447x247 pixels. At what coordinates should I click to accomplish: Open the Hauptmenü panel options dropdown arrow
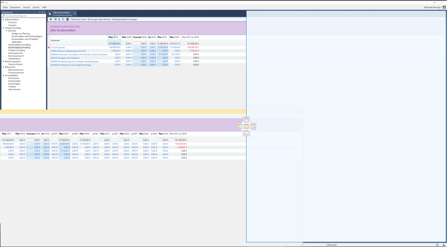pos(40,12)
